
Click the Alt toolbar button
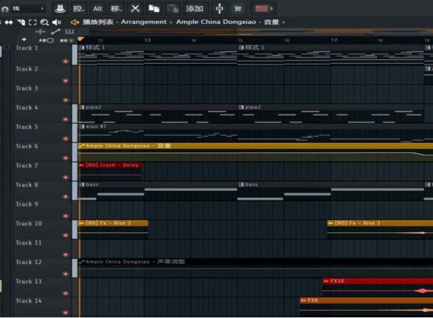coord(98,9)
